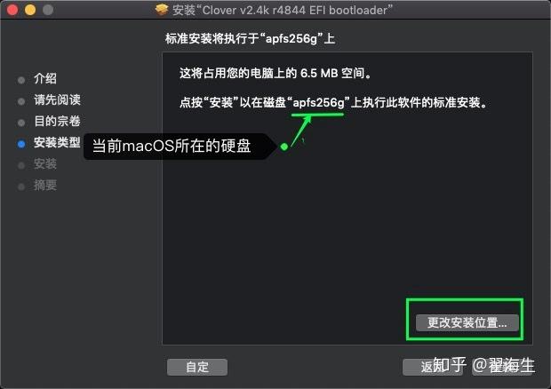Minimize the window using the yellow button
The image size is (551, 389).
tap(30, 10)
